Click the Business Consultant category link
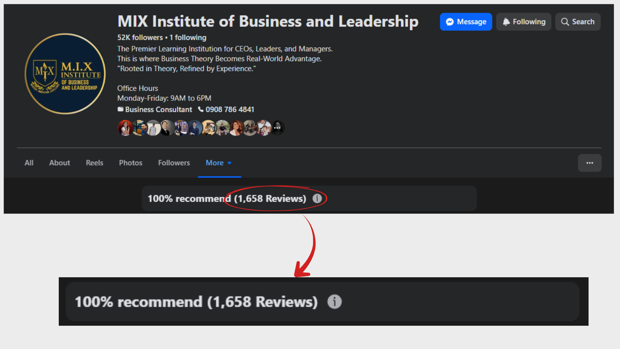Screen dimensions: 620x349 (x=158, y=110)
